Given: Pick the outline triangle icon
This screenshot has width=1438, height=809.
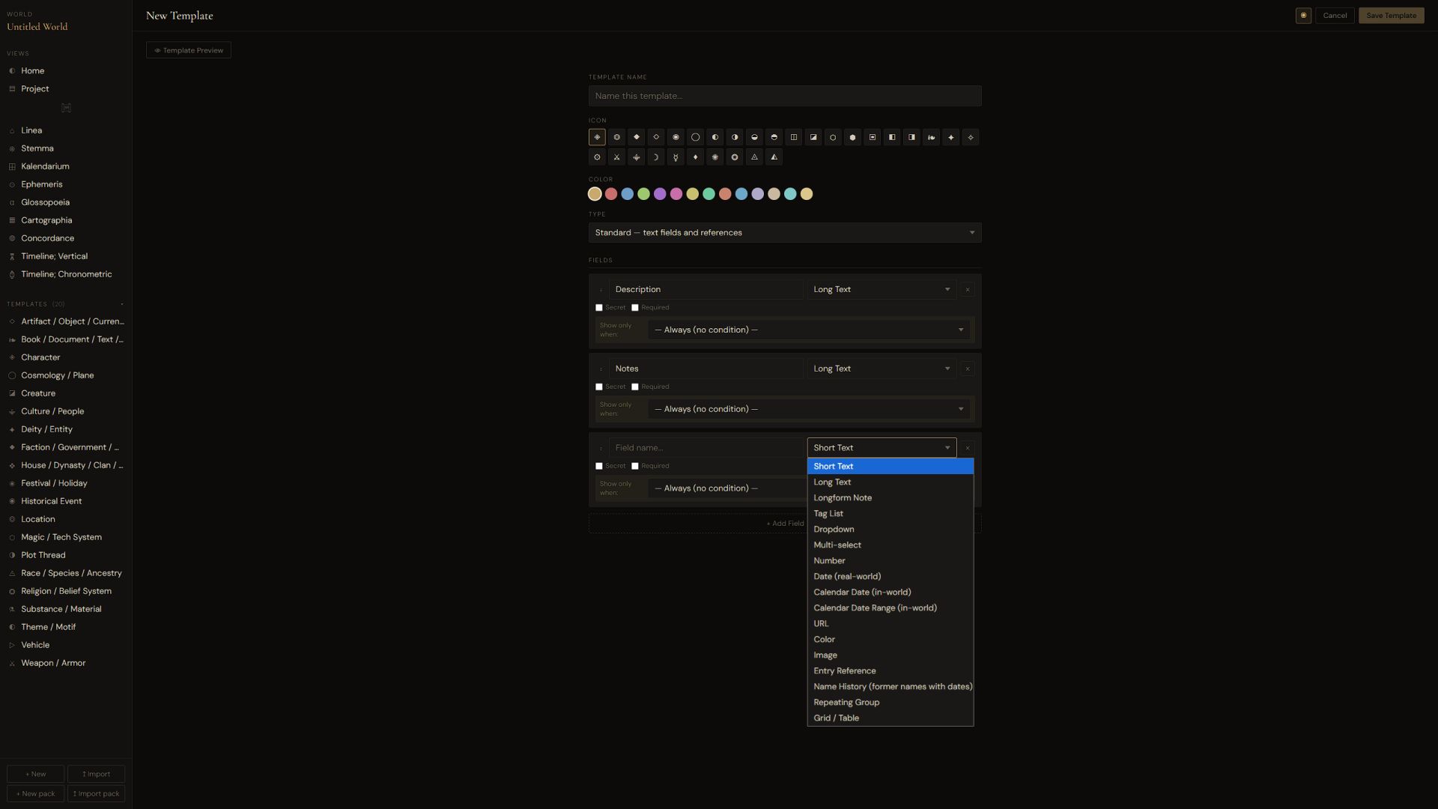Looking at the screenshot, I should pos(754,157).
